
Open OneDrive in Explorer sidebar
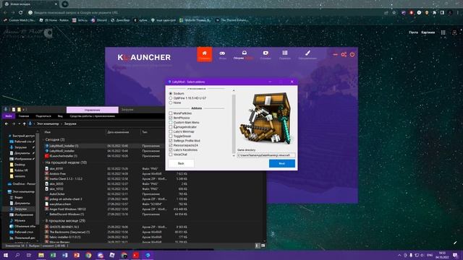[21, 183]
